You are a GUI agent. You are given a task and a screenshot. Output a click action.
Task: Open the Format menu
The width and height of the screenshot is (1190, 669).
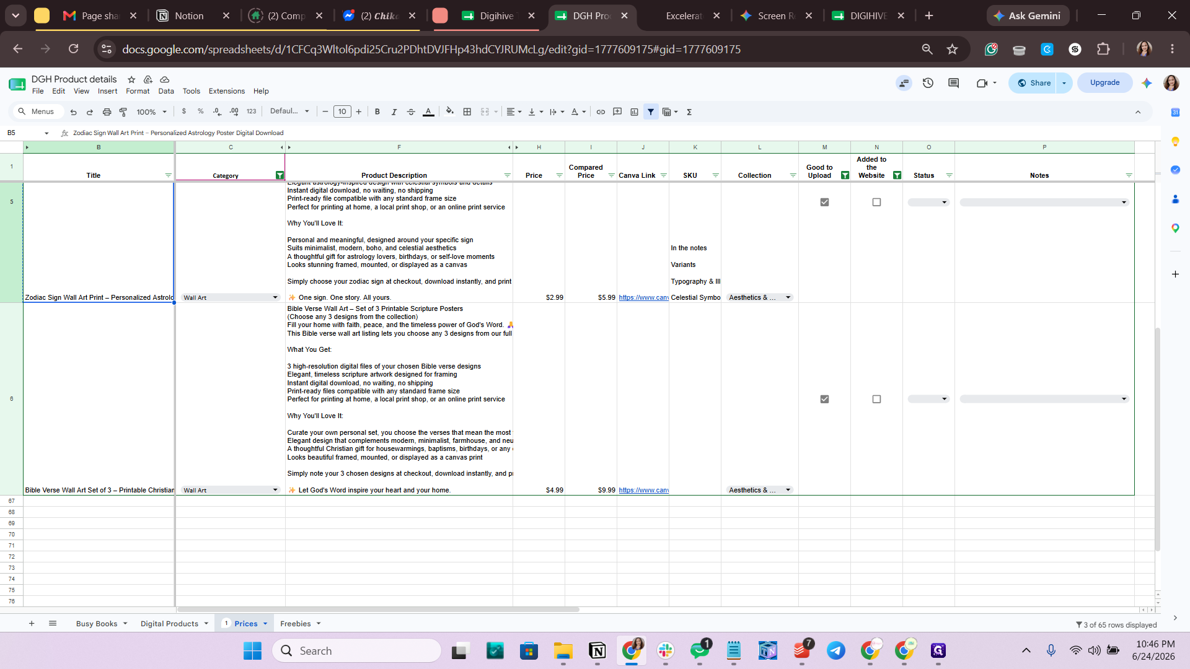pos(138,91)
